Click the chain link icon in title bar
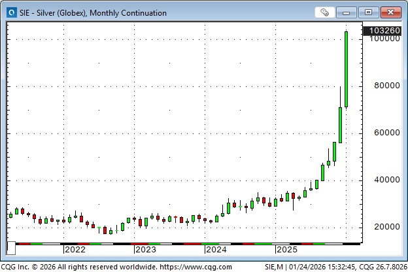The height and width of the screenshot is (272, 408). pyautogui.click(x=324, y=12)
